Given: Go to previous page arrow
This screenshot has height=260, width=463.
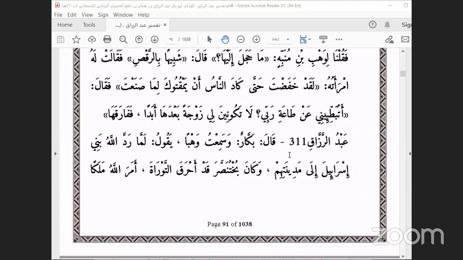Looking at the screenshot, I should [x=139, y=40].
